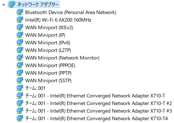
Task: Click the X710-T #3 adapter icon
Action: pos(20,111)
